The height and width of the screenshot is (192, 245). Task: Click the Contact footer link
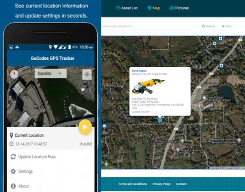pos(181,184)
